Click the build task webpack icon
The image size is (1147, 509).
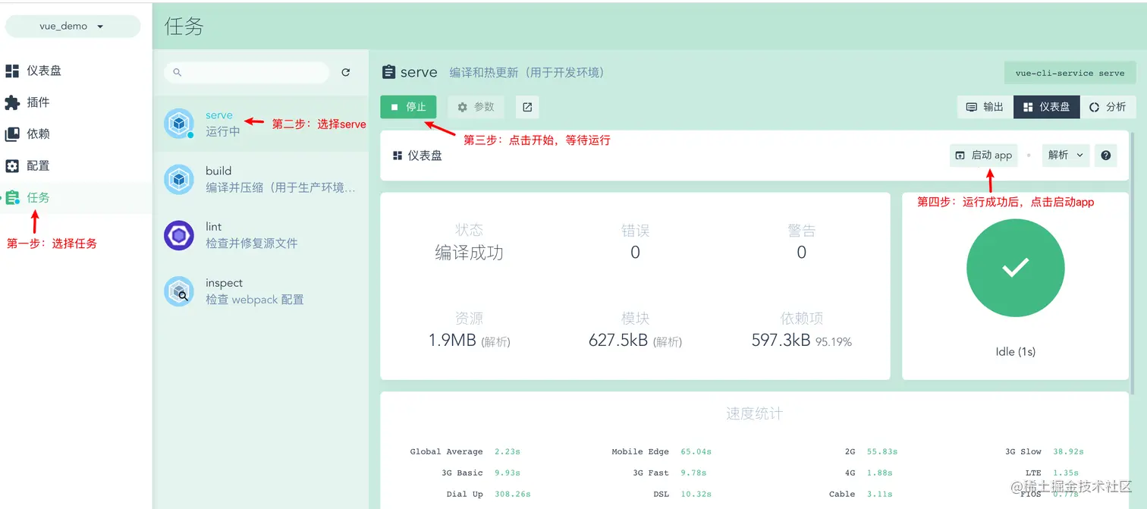click(x=179, y=180)
